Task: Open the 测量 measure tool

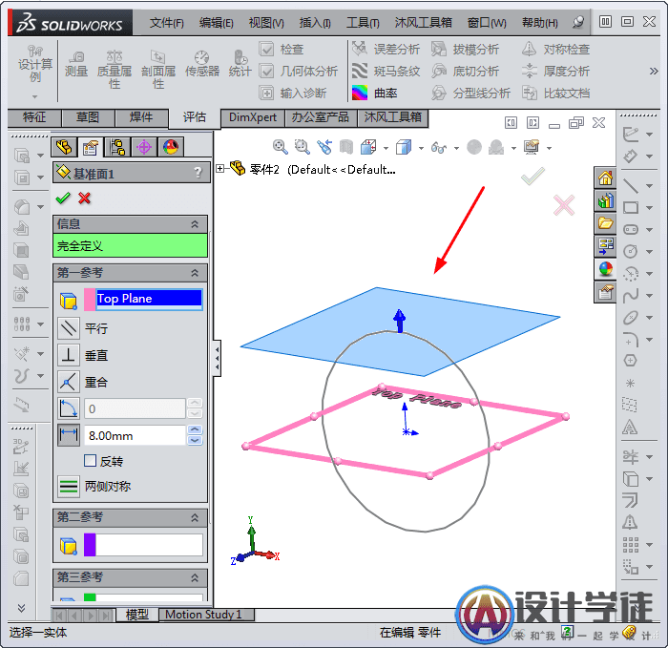Action: [x=76, y=64]
